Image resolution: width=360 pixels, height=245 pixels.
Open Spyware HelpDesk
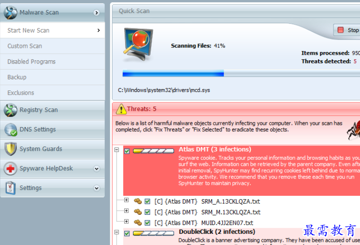53,168
